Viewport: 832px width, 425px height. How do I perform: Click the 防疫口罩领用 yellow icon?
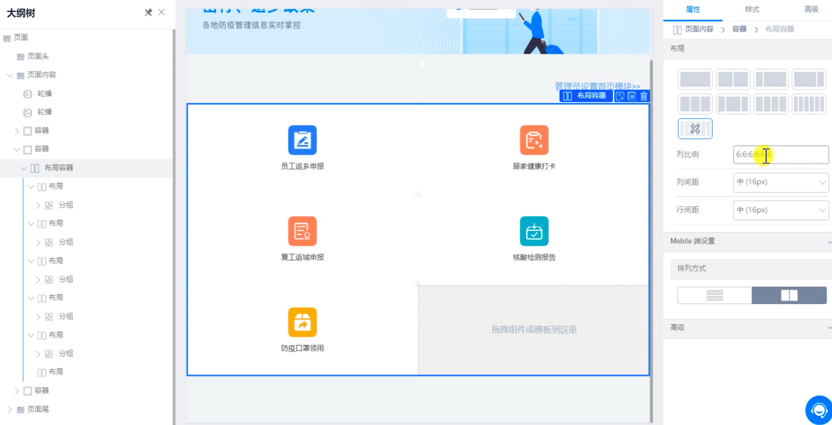302,322
